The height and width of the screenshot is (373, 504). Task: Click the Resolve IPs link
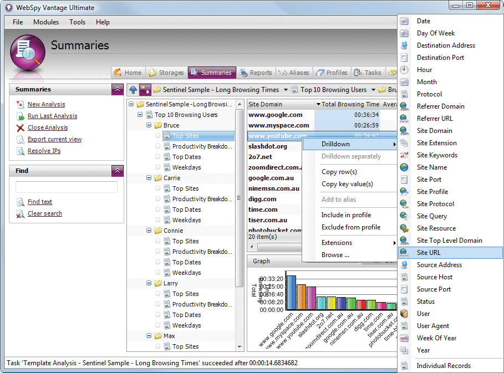tap(44, 151)
